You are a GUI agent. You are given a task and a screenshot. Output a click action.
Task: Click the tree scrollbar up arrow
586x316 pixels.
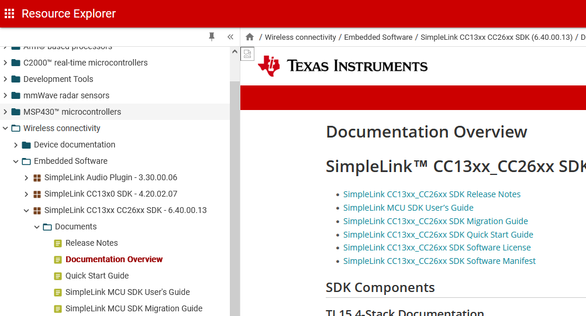[235, 51]
